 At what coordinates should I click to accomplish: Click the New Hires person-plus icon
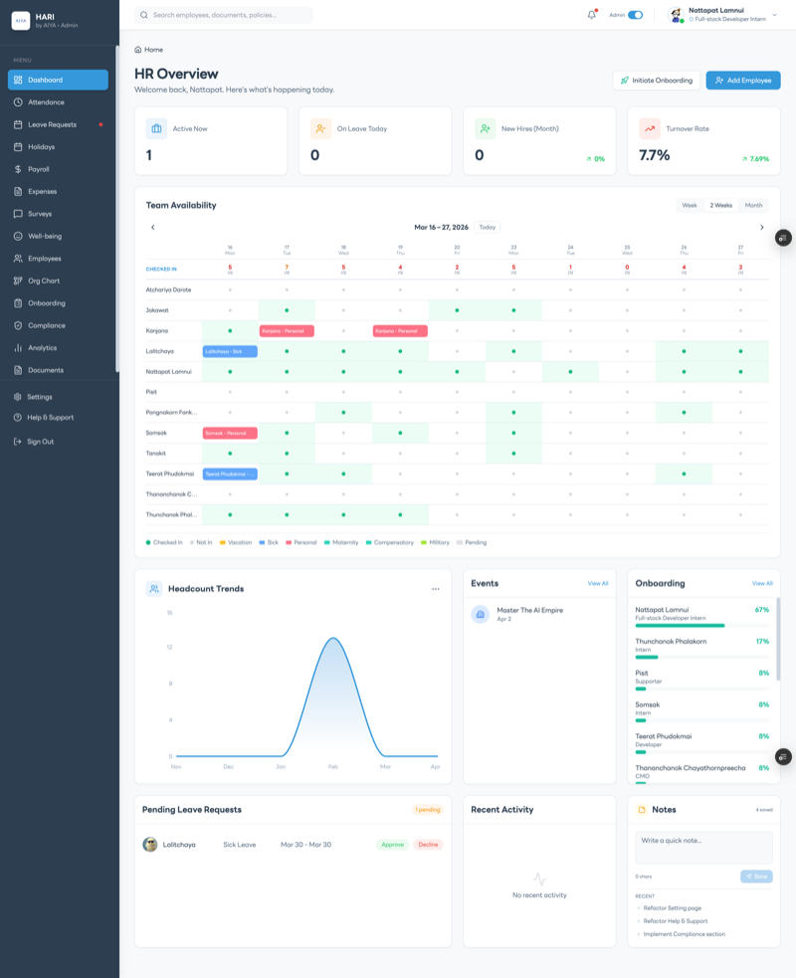click(x=486, y=128)
